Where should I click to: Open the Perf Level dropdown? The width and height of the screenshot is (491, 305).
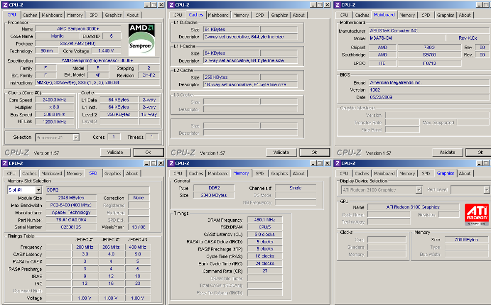point(486,190)
